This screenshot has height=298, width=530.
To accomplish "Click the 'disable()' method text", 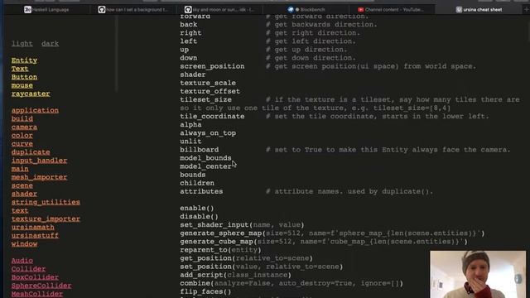I will (199, 216).
